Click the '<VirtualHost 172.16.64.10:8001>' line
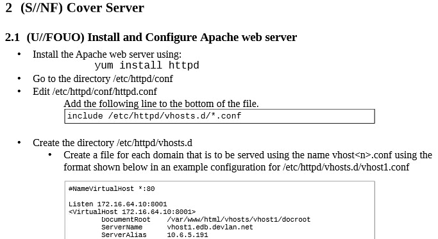 click(132, 212)
